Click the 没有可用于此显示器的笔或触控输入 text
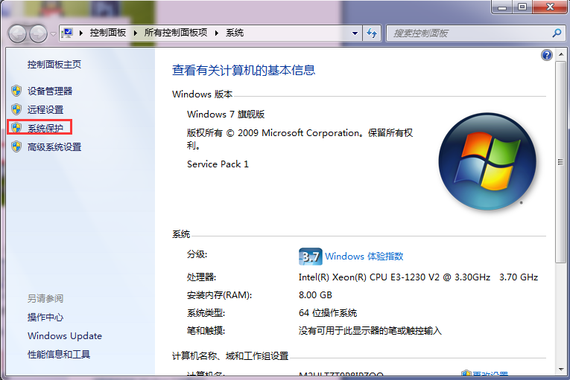The width and height of the screenshot is (570, 380). [370, 331]
